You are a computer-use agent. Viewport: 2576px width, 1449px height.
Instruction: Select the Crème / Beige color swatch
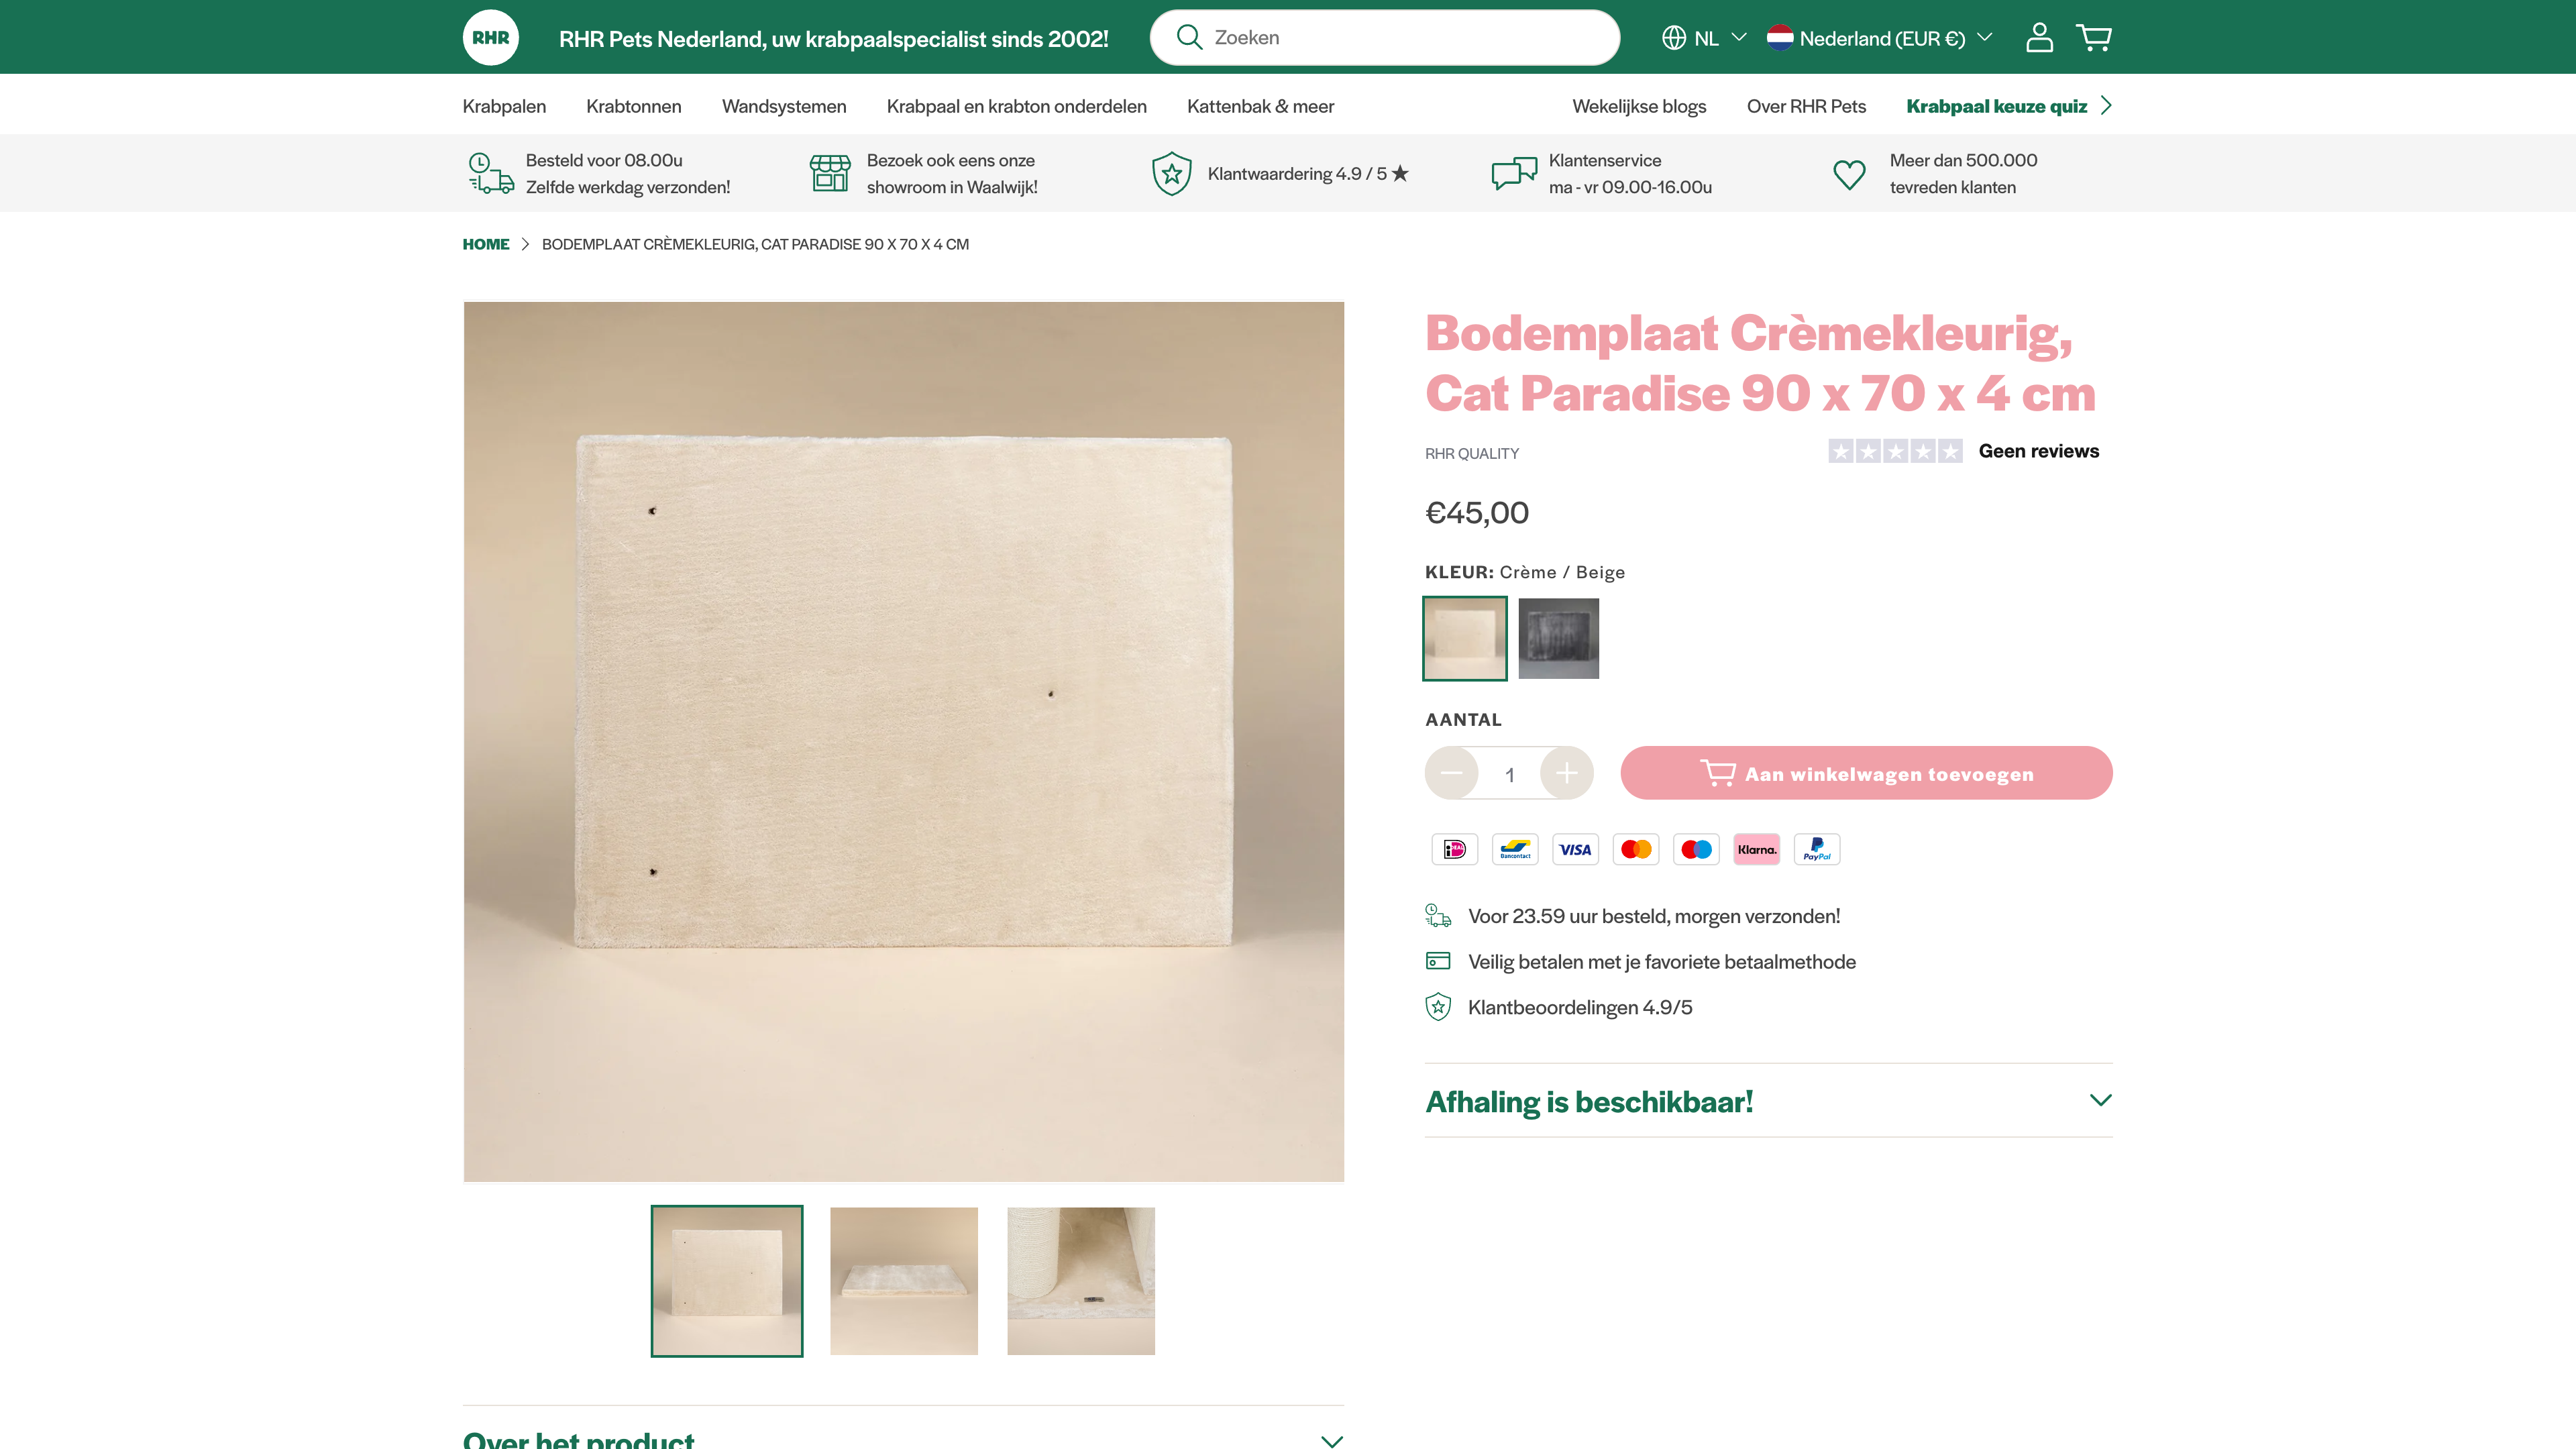click(1464, 638)
